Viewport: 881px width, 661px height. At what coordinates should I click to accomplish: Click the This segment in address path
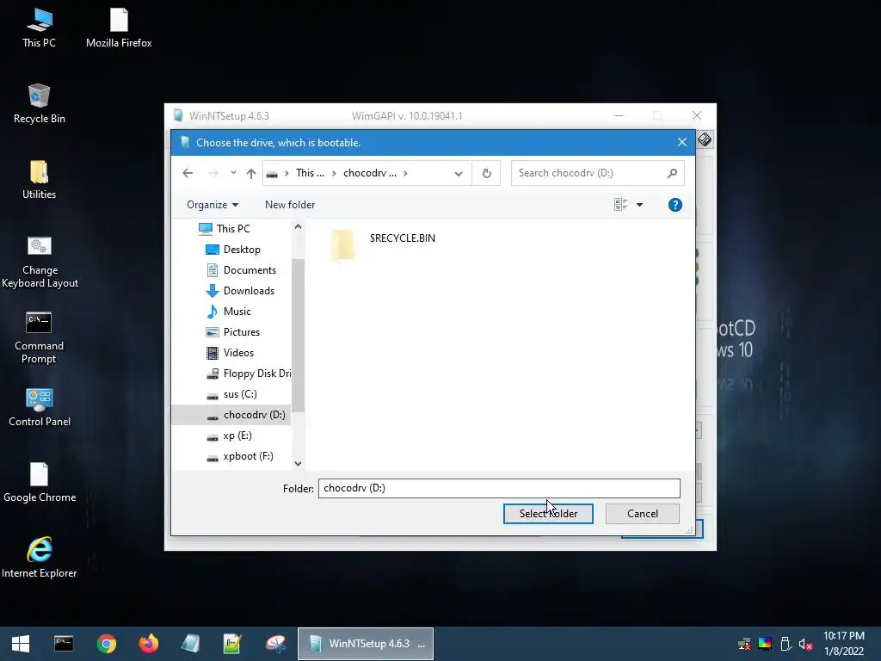pos(310,173)
